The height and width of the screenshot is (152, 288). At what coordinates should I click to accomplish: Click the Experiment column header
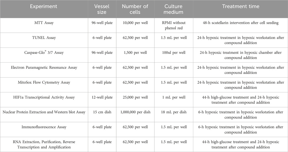click(x=44, y=6)
